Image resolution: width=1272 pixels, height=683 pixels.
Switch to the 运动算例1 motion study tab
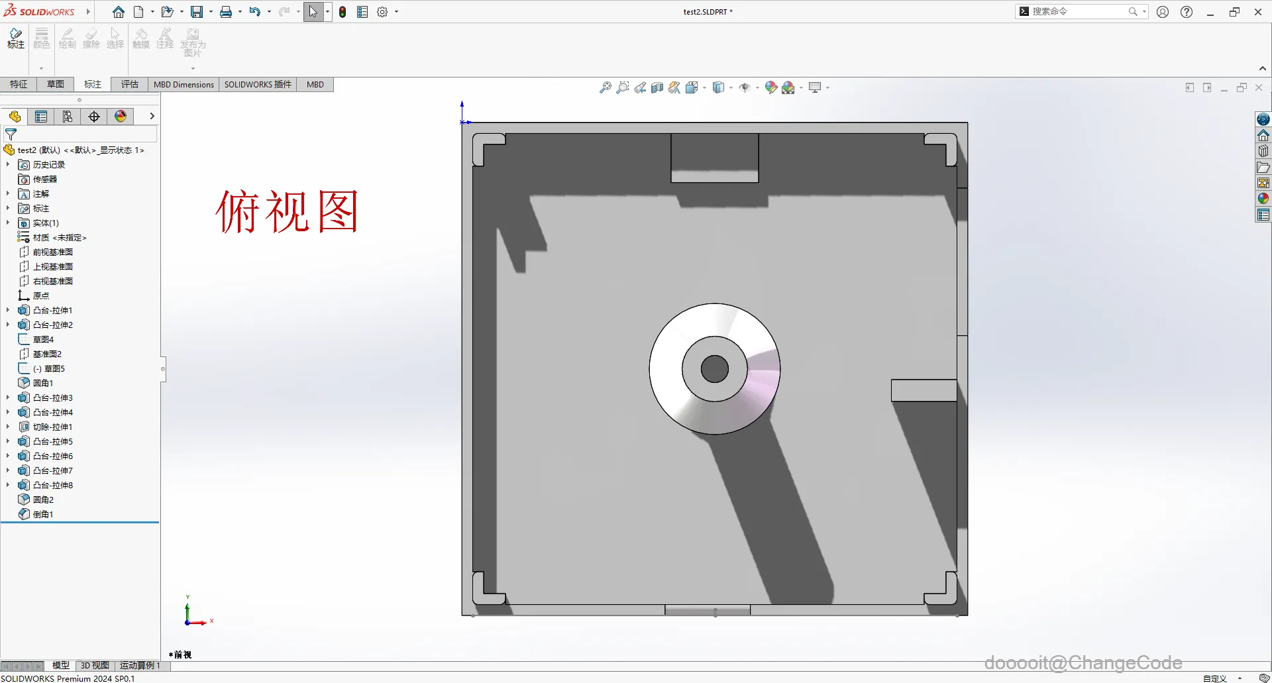(x=138, y=665)
